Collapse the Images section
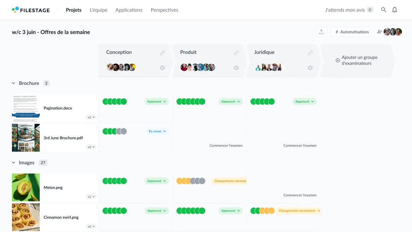Screen dimensions: 412x232 pyautogui.click(x=13, y=162)
